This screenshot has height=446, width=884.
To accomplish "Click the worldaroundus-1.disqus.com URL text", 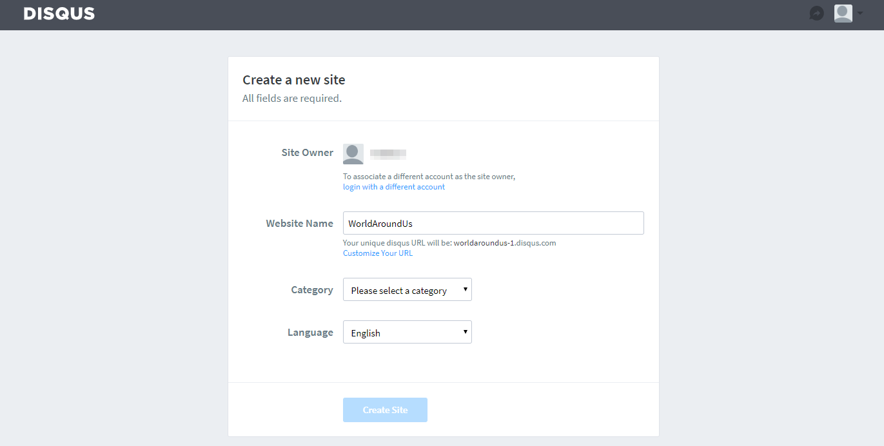I will coord(505,243).
